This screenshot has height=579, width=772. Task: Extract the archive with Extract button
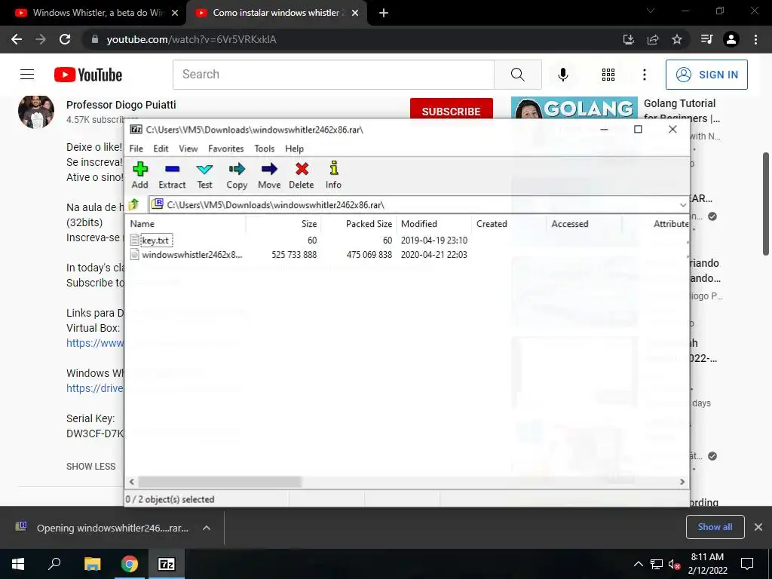[x=172, y=175]
